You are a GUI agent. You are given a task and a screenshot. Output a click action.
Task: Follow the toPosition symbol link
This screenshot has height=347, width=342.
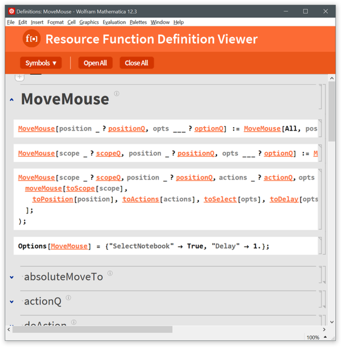(53, 199)
